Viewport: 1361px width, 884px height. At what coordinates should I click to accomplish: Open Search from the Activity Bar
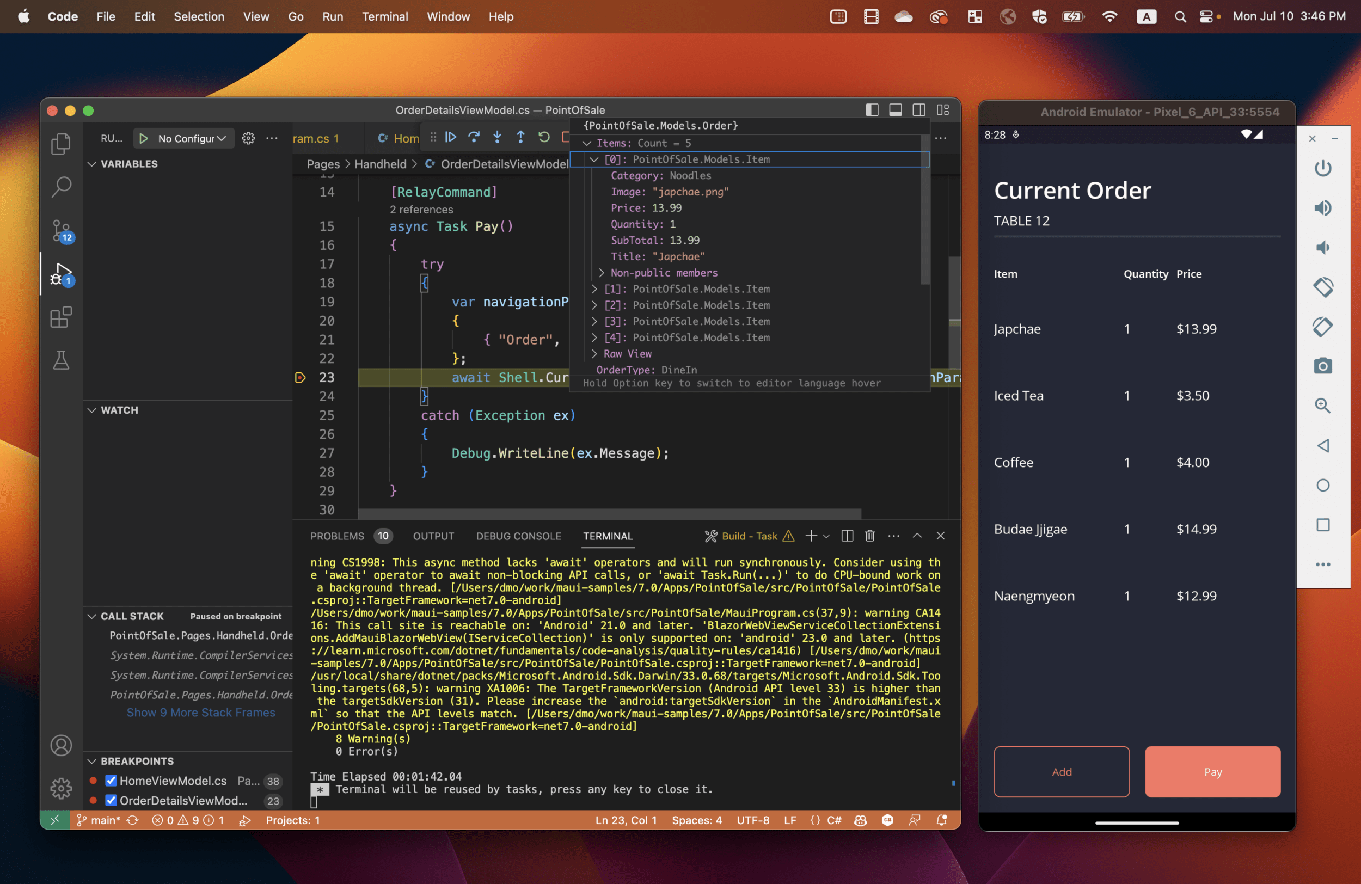coord(61,186)
